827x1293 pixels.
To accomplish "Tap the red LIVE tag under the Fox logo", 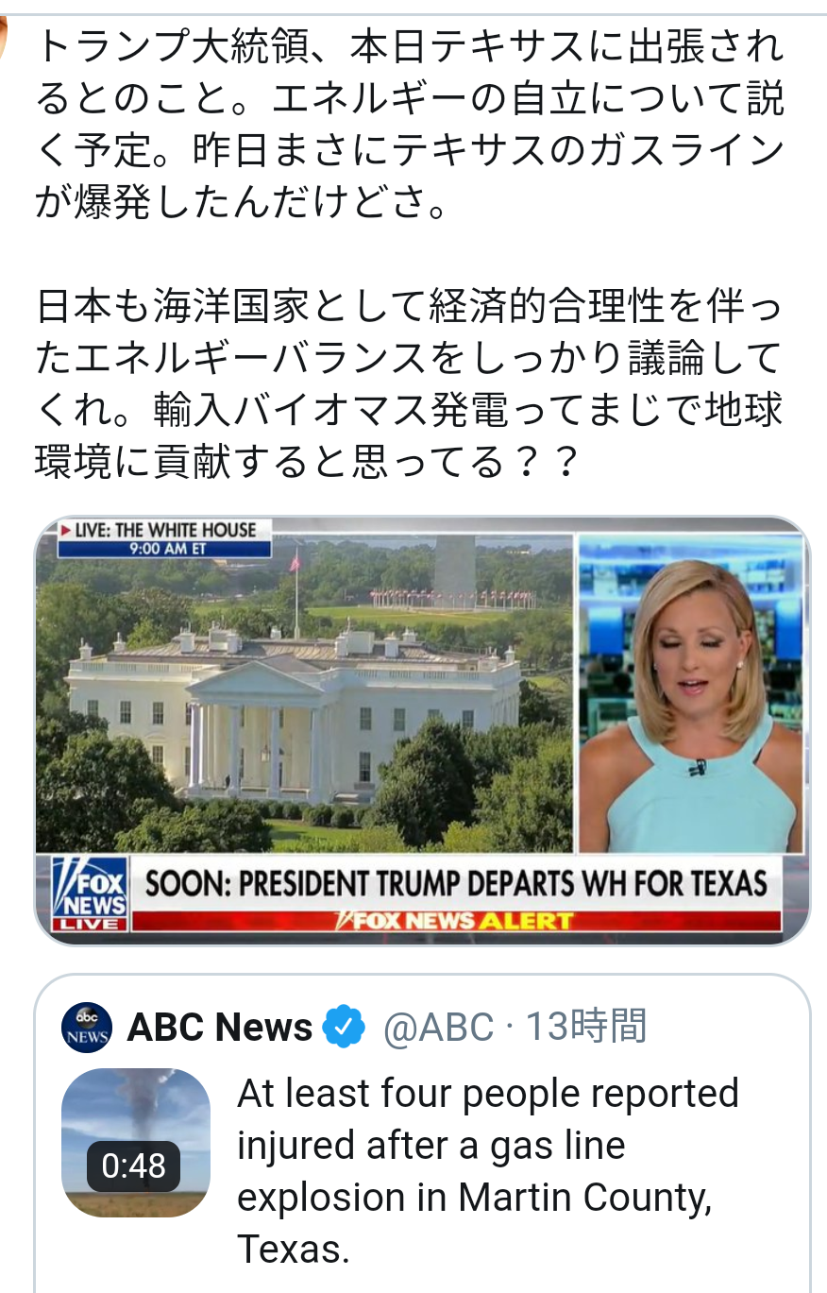I will (89, 924).
